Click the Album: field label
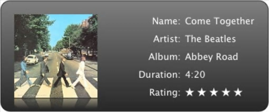Screen dimensions: 269x112 coord(164,57)
